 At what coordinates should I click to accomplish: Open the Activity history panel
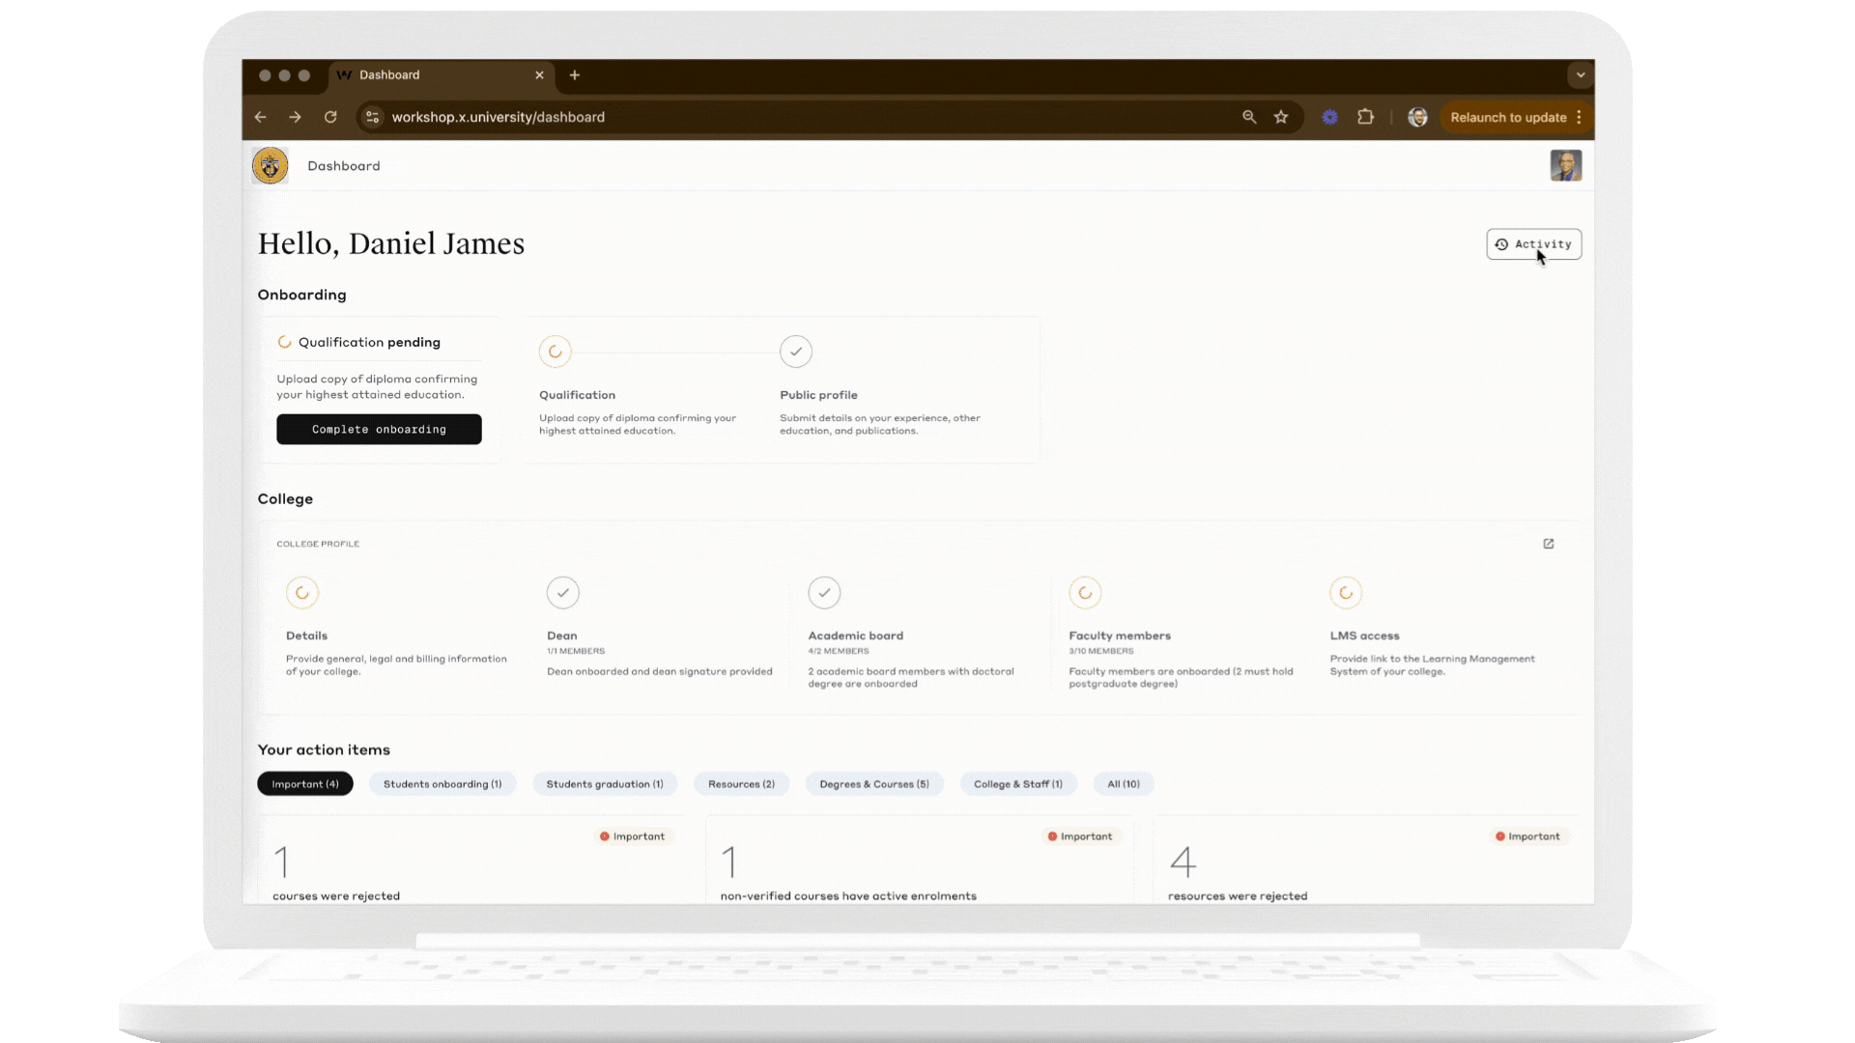[1534, 243]
